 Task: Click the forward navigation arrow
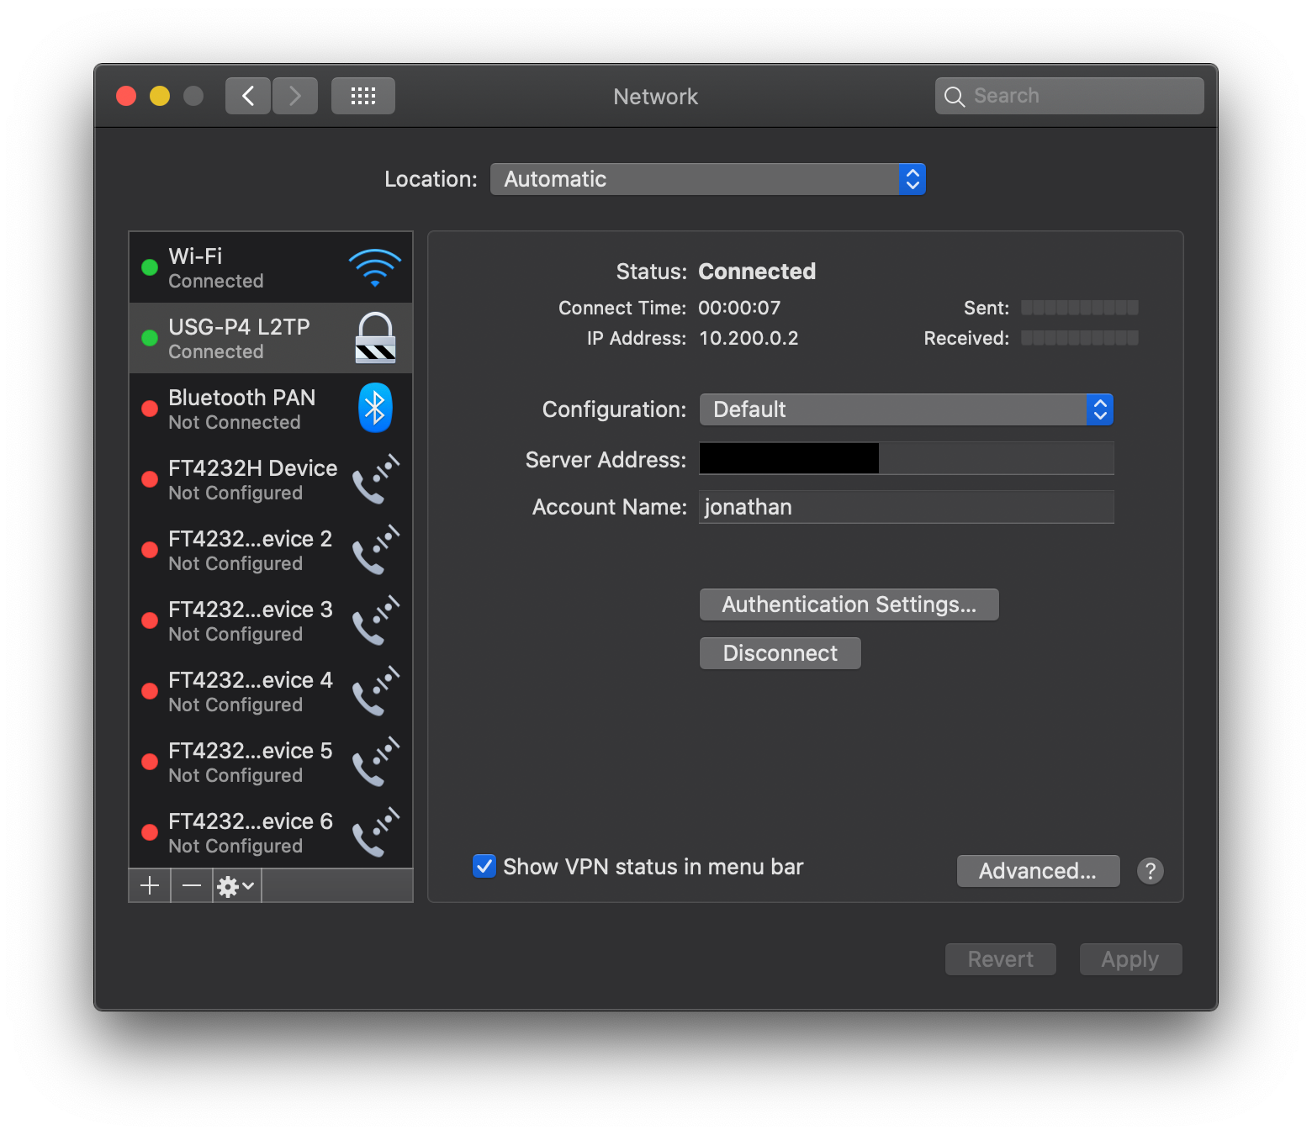point(295,96)
